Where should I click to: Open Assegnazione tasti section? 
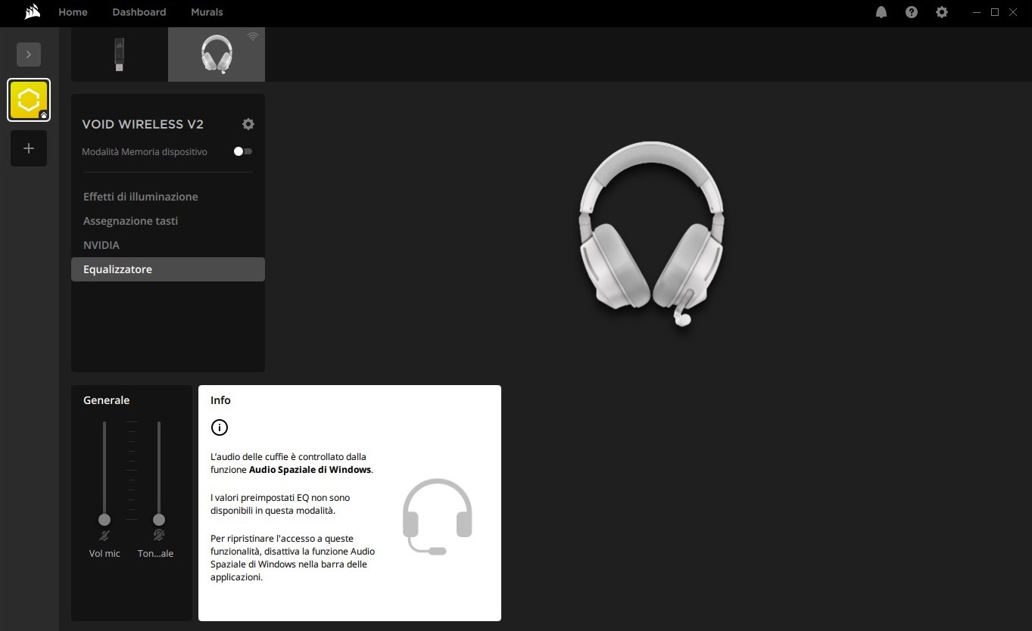click(x=130, y=221)
